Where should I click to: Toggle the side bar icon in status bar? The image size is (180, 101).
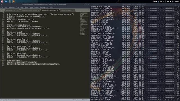2,100
